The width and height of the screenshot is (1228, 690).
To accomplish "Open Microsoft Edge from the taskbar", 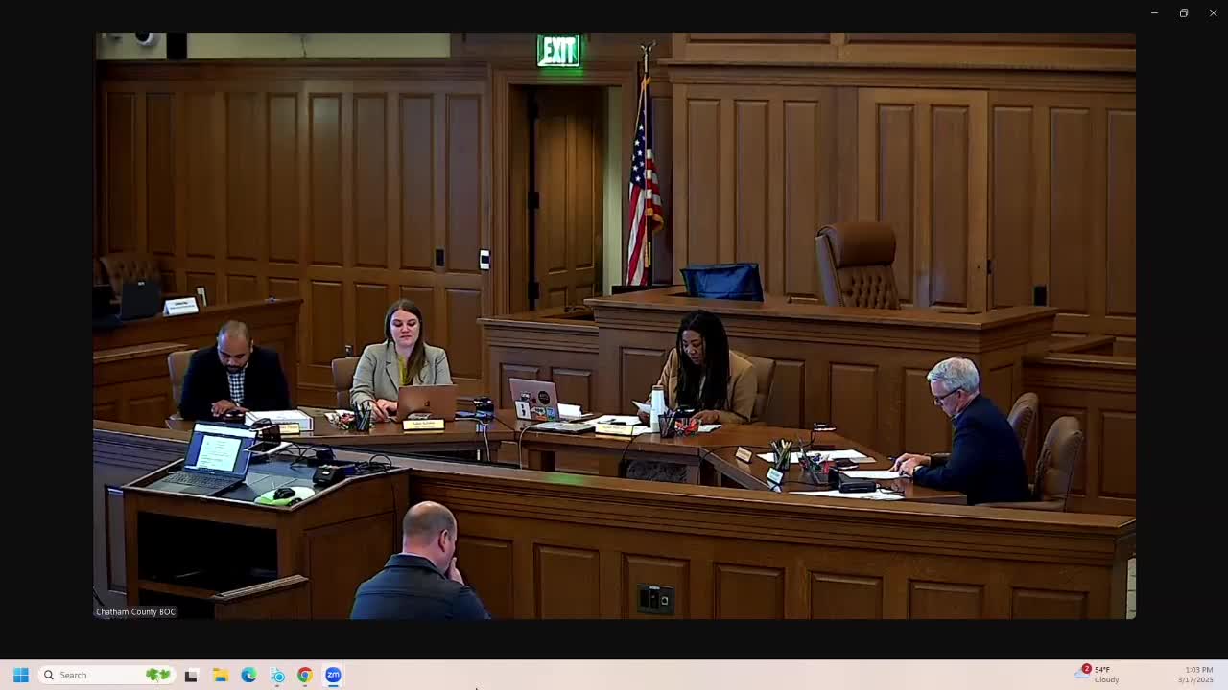I will tap(248, 675).
